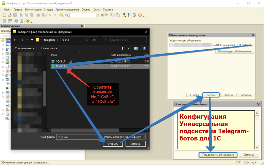This screenshot has width=264, height=165.
Task: Click the Продолжить обновление button
Action: pos(218,155)
